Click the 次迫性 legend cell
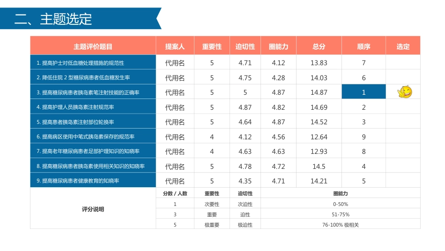The image size is (445, 251). click(245, 204)
